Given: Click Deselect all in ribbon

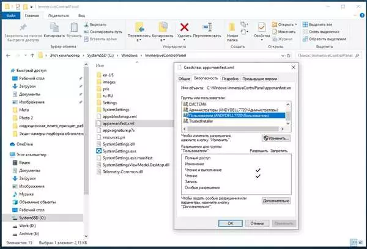Looking at the screenshot, I should click(x=321, y=32).
